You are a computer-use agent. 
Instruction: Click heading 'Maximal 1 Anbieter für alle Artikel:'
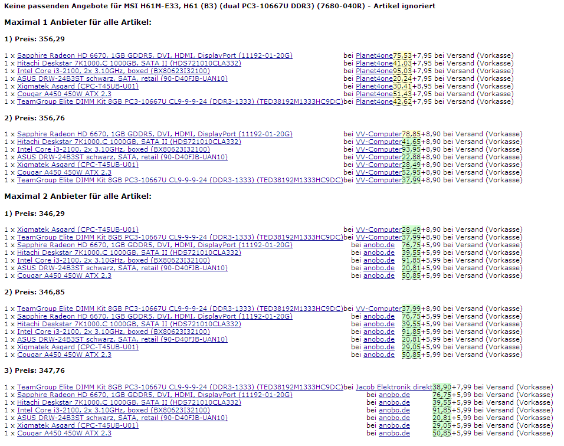78,22
